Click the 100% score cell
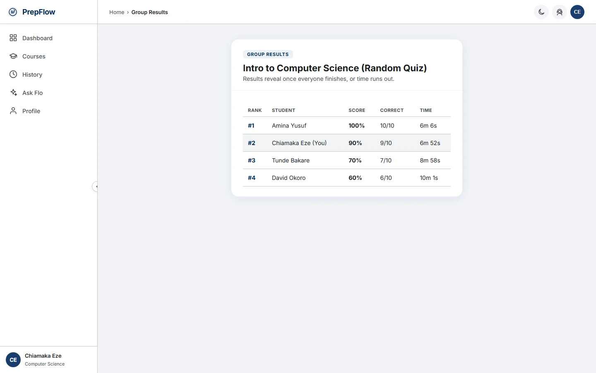This screenshot has width=596, height=373. coord(357,126)
